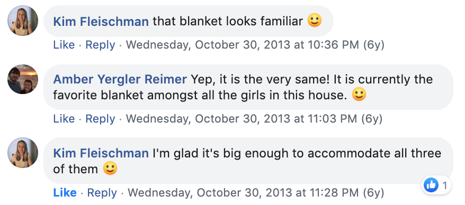465x205 pixels.
Task: View the reaction count "1"
Action: [x=444, y=185]
